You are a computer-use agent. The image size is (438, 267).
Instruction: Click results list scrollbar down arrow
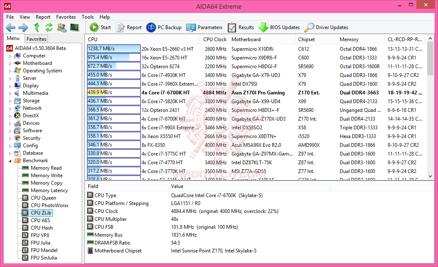coord(430,176)
